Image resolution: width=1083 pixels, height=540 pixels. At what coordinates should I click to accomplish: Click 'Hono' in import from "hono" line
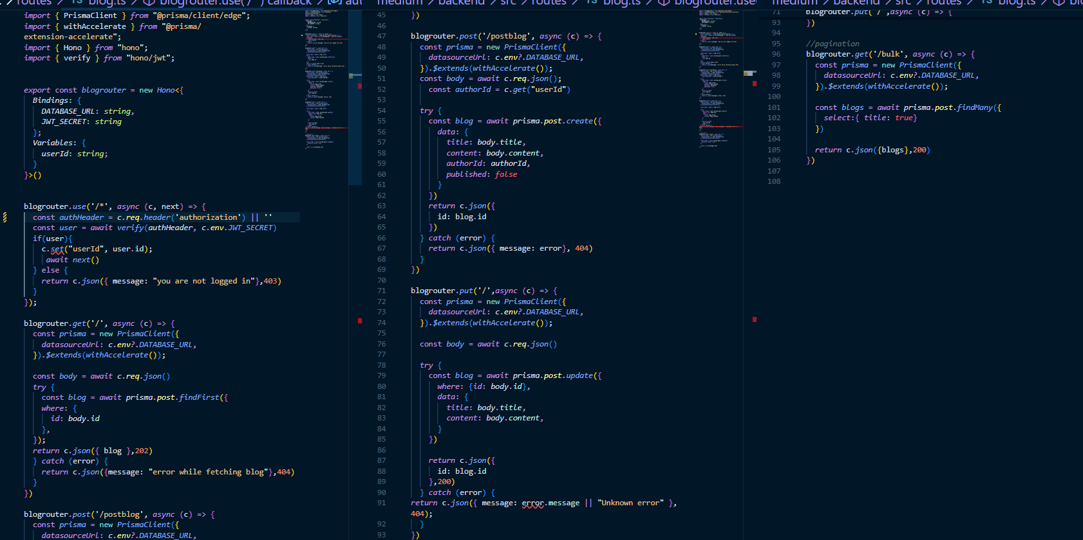tap(73, 48)
